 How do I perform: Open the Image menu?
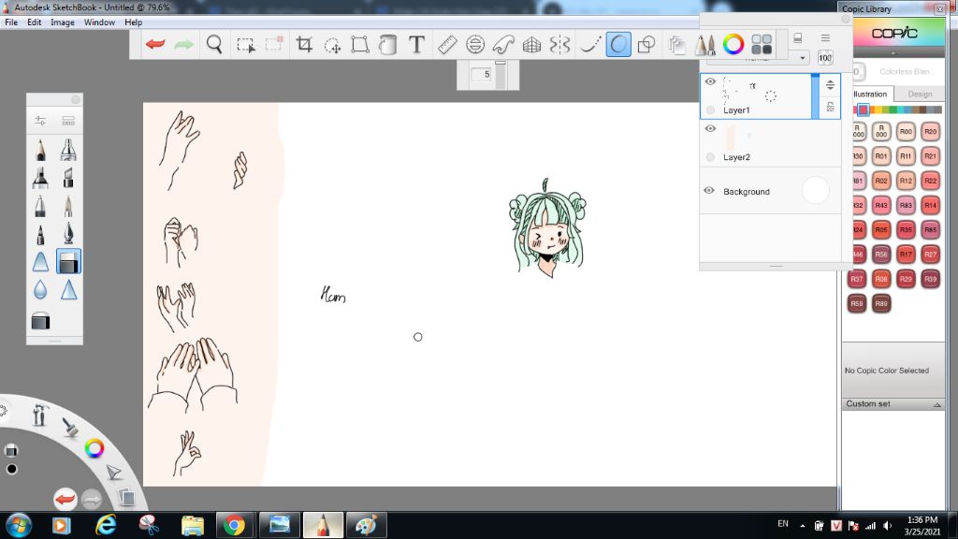(63, 22)
